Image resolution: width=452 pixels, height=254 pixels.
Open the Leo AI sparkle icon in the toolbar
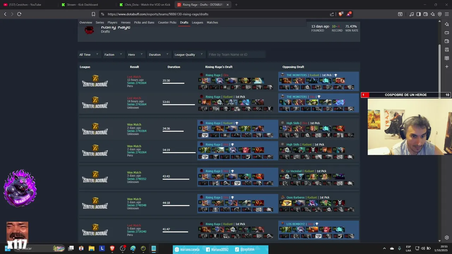click(433, 14)
